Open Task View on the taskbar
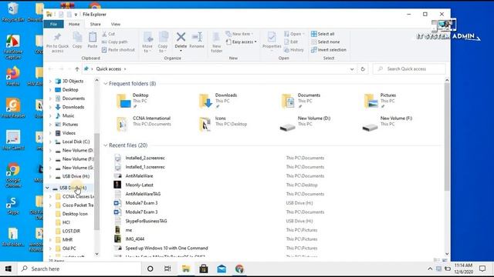The width and height of the screenshot is (494, 277). pos(167,269)
